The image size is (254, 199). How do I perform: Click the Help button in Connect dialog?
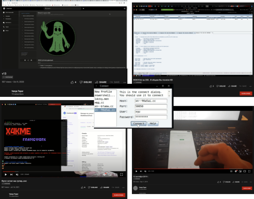click(x=153, y=123)
